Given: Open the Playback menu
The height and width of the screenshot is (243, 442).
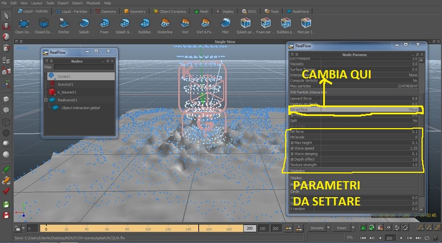Looking at the screenshot, I should (93, 3).
